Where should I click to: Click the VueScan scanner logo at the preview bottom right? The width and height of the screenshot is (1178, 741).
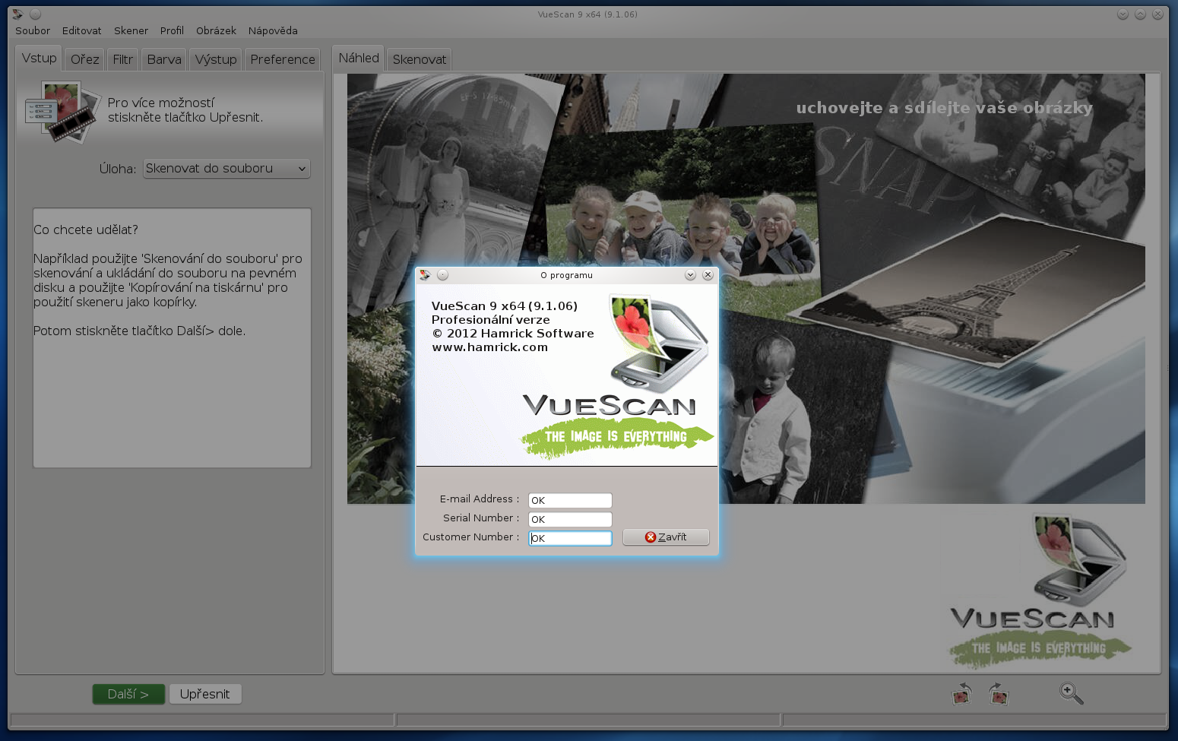coord(1078,559)
